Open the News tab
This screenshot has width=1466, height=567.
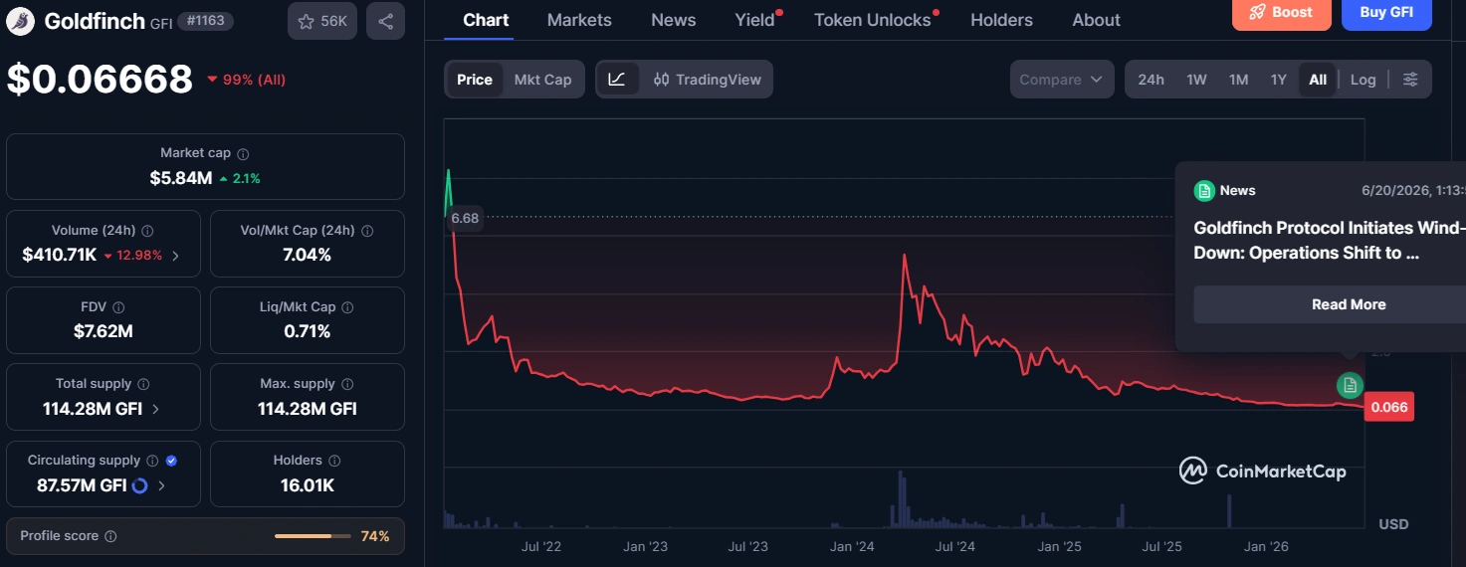tap(674, 20)
